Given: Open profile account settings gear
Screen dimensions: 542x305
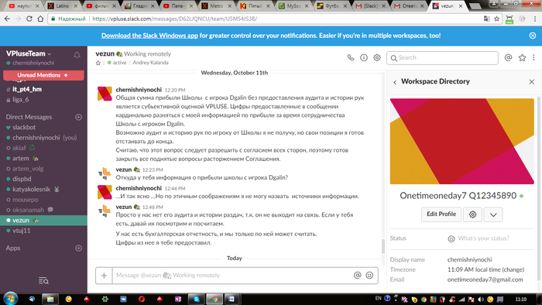Looking at the screenshot, I should pyautogui.click(x=472, y=214).
